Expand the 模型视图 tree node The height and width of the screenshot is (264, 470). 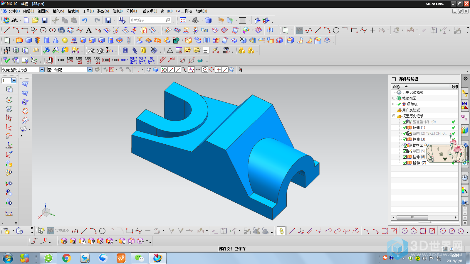[x=394, y=98]
